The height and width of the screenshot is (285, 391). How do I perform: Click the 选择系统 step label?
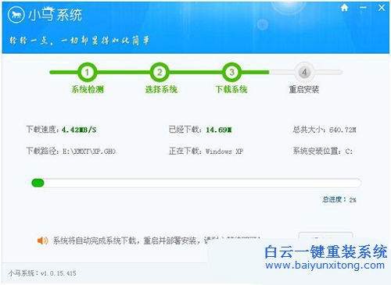[161, 90]
